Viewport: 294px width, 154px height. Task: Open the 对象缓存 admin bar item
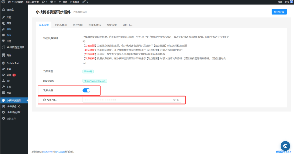pos(75,2)
